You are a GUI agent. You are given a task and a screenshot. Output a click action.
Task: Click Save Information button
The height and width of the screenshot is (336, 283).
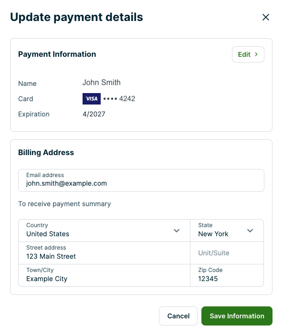tap(237, 316)
